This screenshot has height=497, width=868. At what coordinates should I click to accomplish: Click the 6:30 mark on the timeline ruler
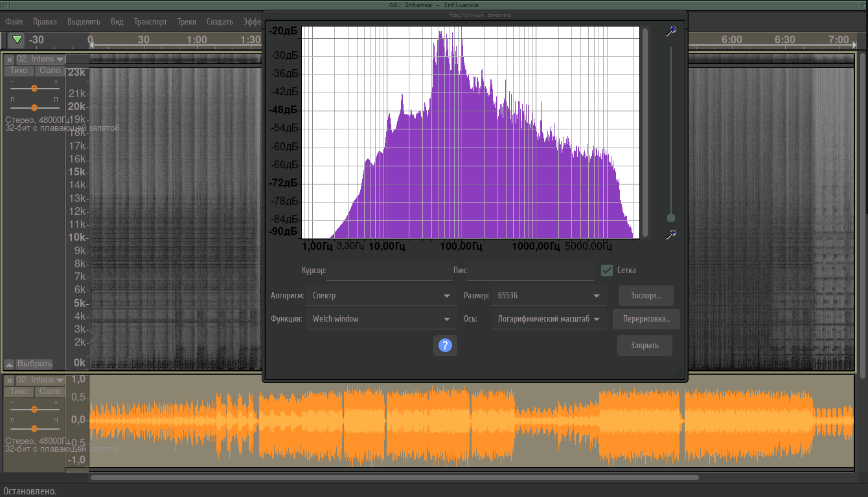tap(784, 40)
